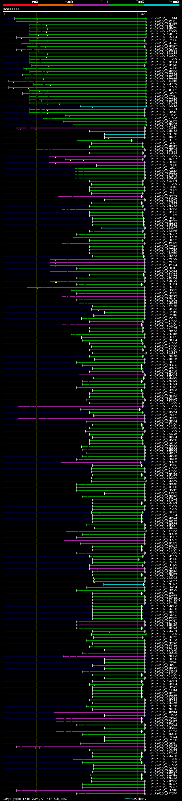This screenshot has width=182, height=801.
Task: Click the hit label UniRef100_B4FC42
Action: 163,222
